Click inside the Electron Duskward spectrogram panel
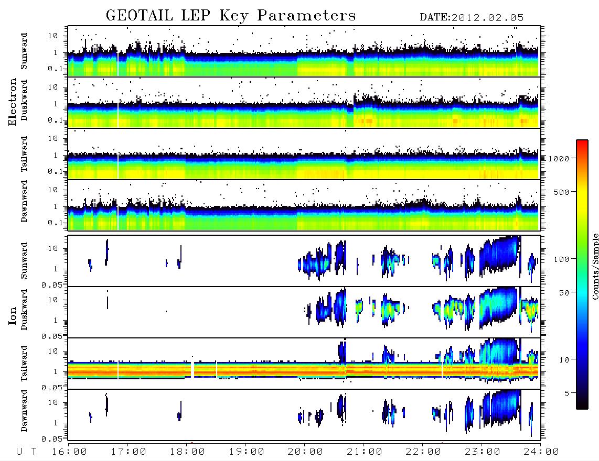This screenshot has width=599, height=461. 304,102
